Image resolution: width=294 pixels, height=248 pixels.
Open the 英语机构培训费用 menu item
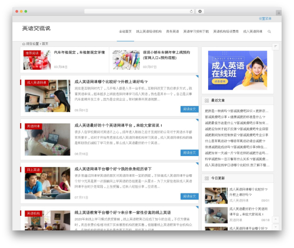(x=226, y=32)
